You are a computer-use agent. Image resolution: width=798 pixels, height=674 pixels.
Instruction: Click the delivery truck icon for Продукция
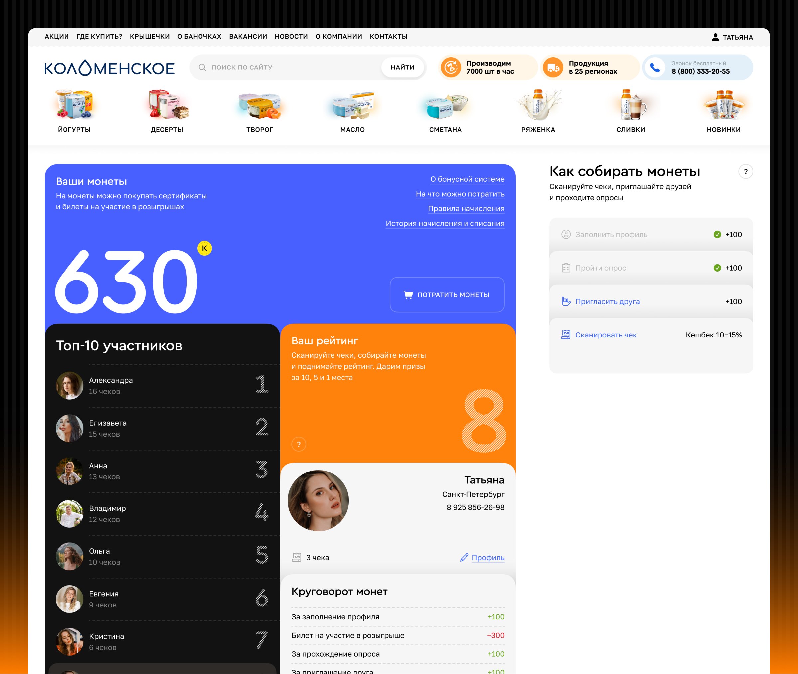click(x=553, y=67)
